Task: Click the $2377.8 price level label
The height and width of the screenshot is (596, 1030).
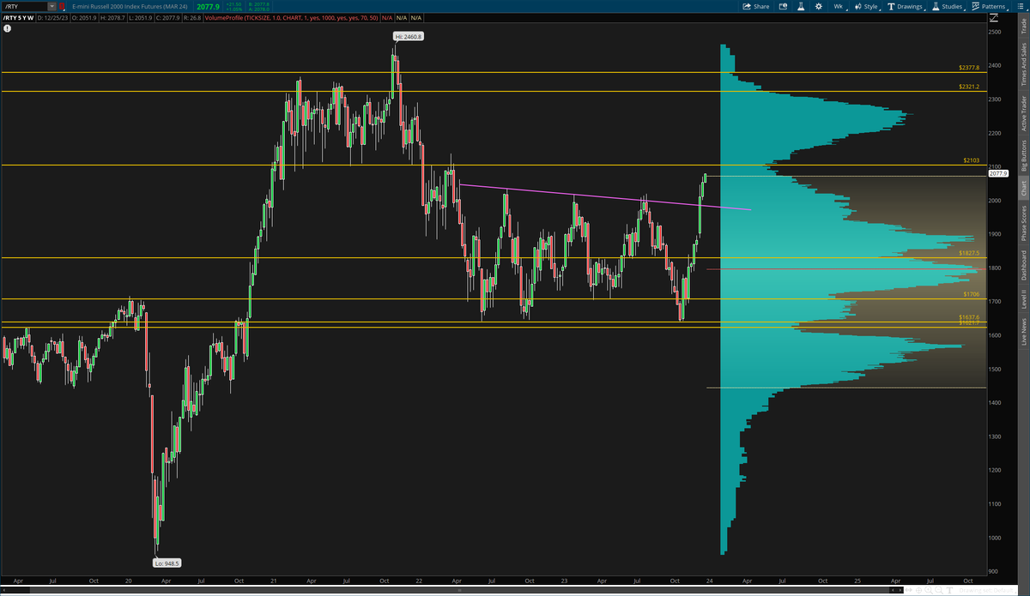Action: pyautogui.click(x=969, y=67)
